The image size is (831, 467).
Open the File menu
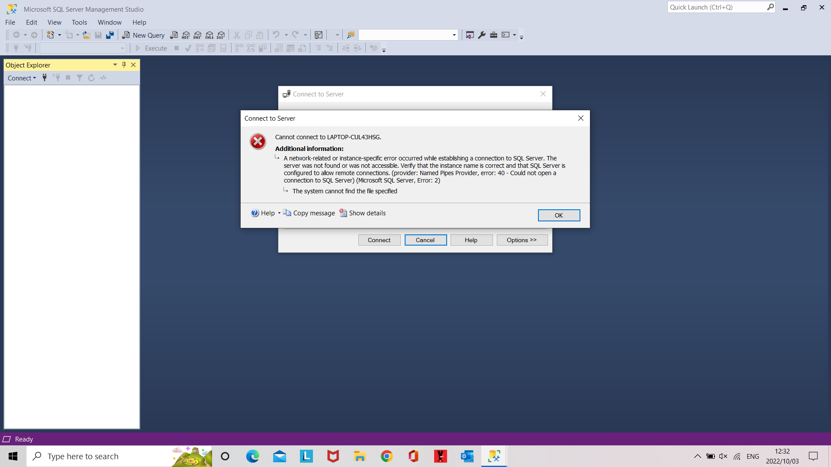pos(10,22)
